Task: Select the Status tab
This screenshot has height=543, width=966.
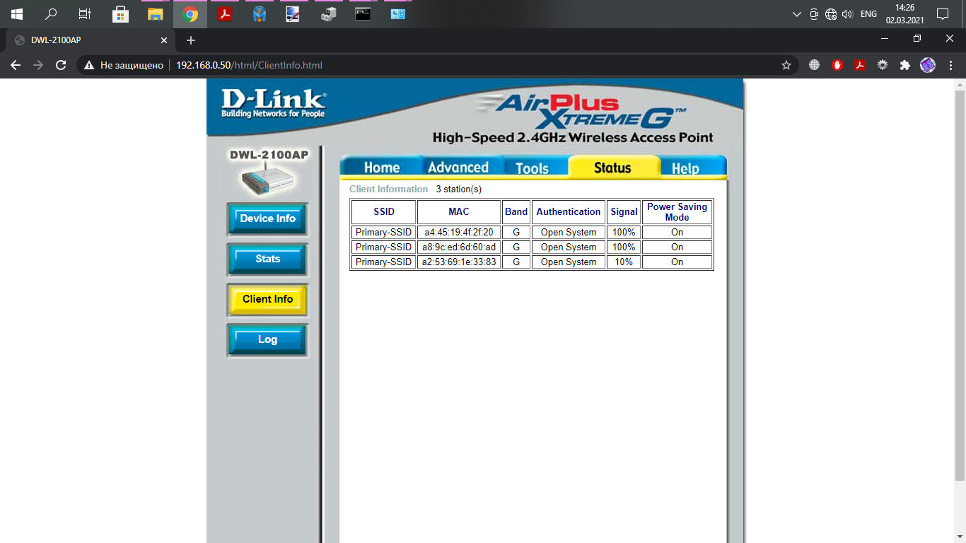Action: (x=612, y=167)
